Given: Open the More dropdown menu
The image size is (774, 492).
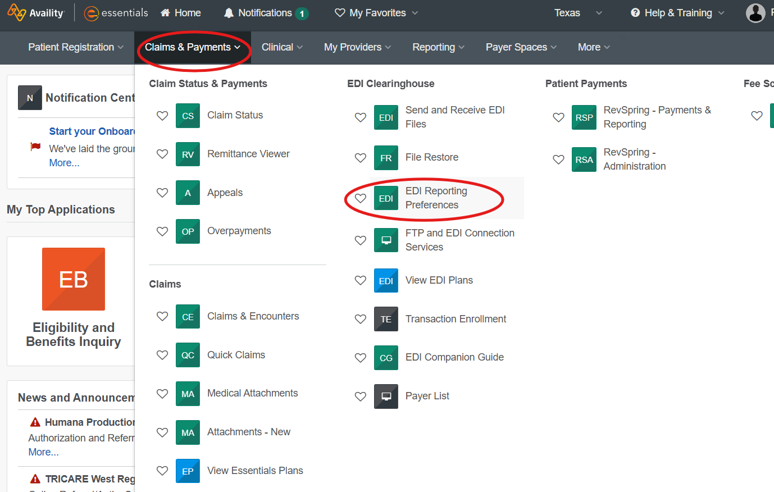Looking at the screenshot, I should coord(594,47).
